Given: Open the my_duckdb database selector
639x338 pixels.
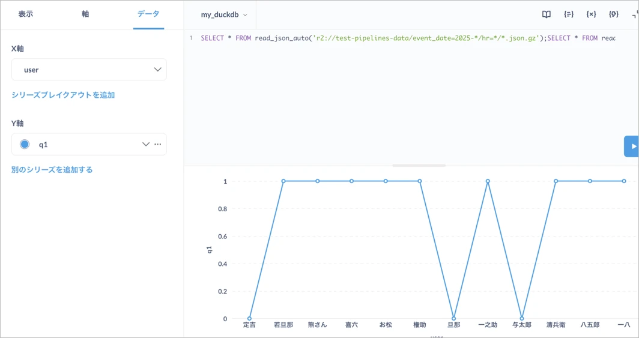Looking at the screenshot, I should coord(223,15).
